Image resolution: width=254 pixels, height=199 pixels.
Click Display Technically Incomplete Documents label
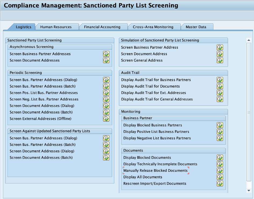160,164
